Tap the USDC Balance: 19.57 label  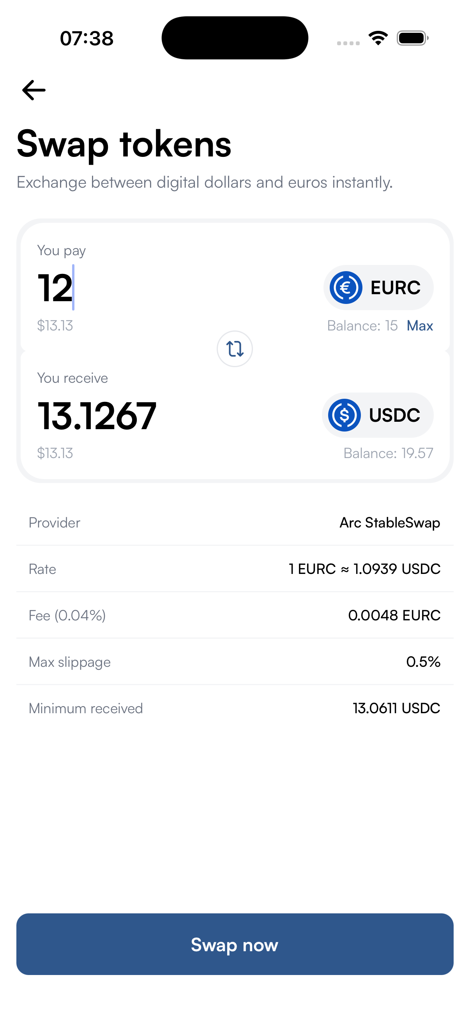[388, 453]
